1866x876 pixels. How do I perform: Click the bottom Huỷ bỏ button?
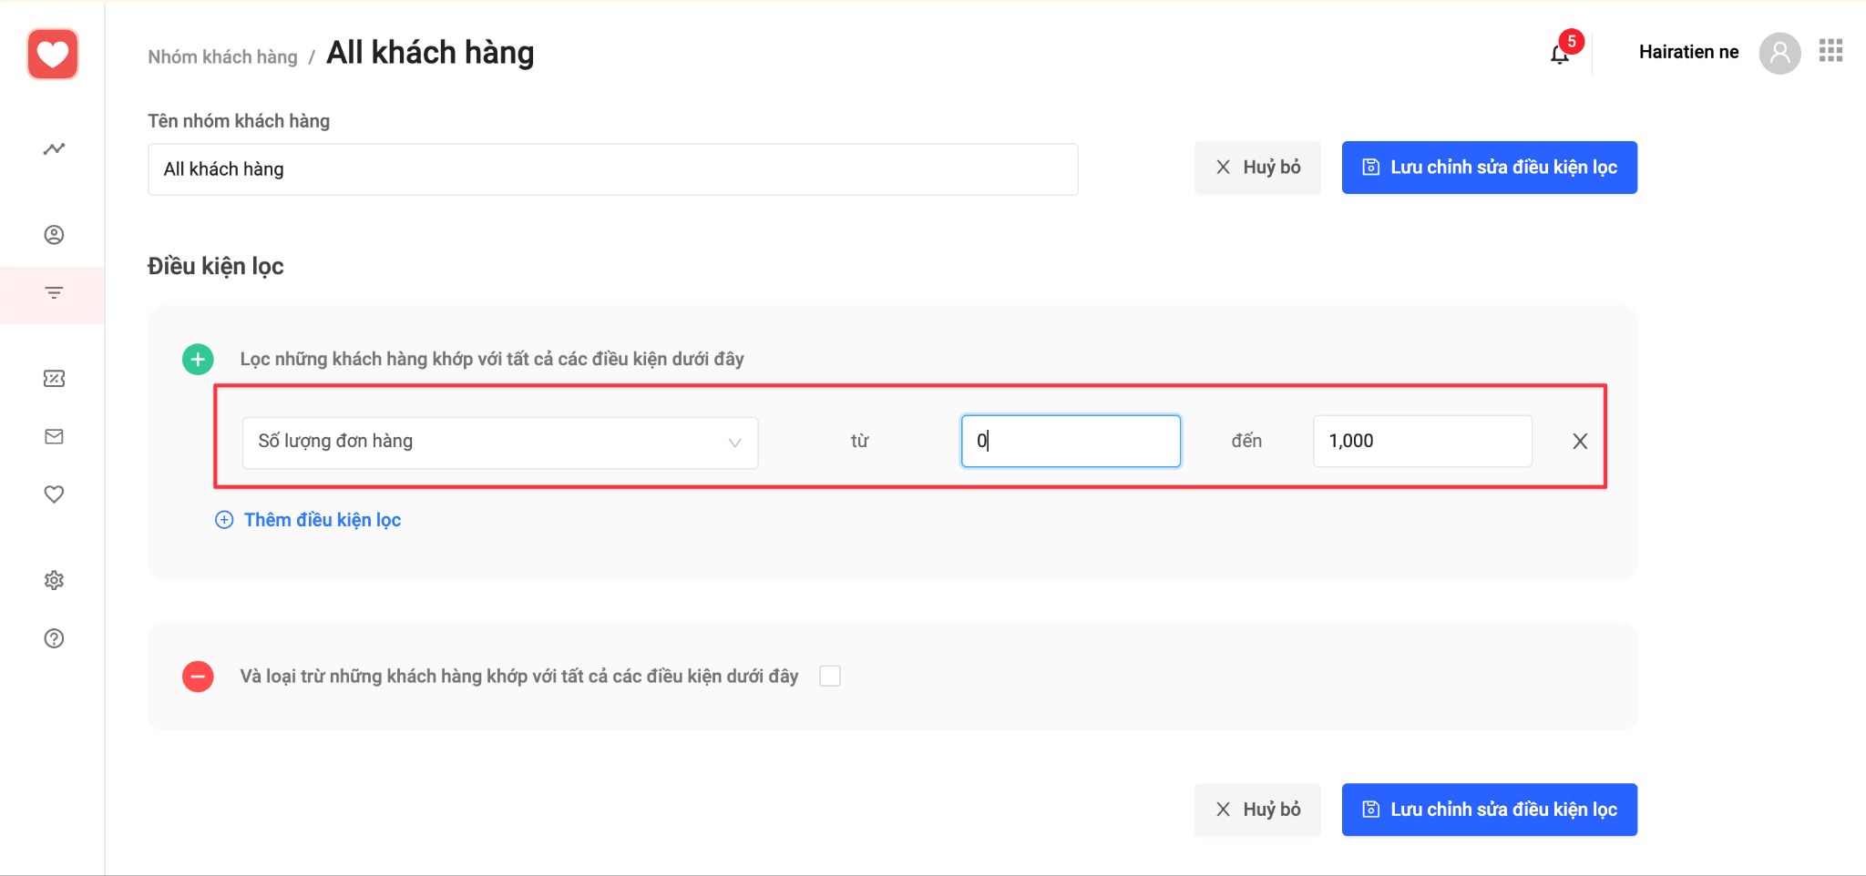1257,810
